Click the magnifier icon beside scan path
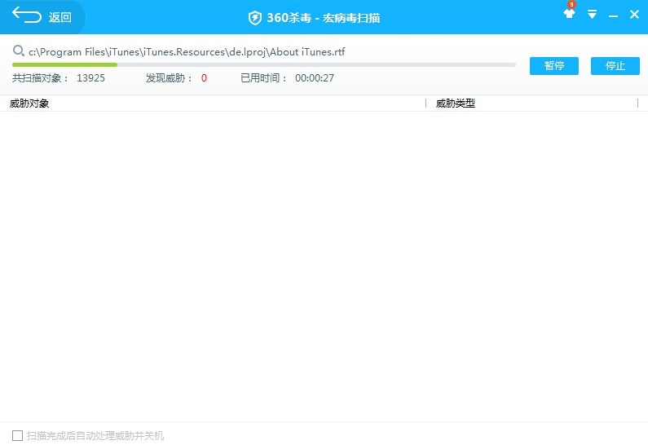This screenshot has height=445, width=648. pos(19,51)
